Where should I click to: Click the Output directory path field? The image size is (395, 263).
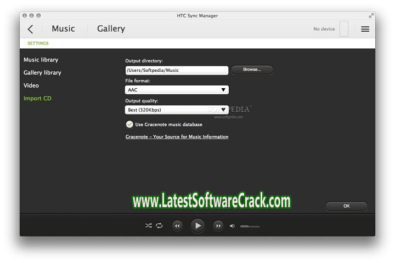177,70
